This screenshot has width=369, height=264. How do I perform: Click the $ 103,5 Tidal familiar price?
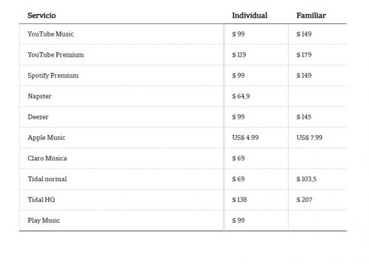(306, 179)
